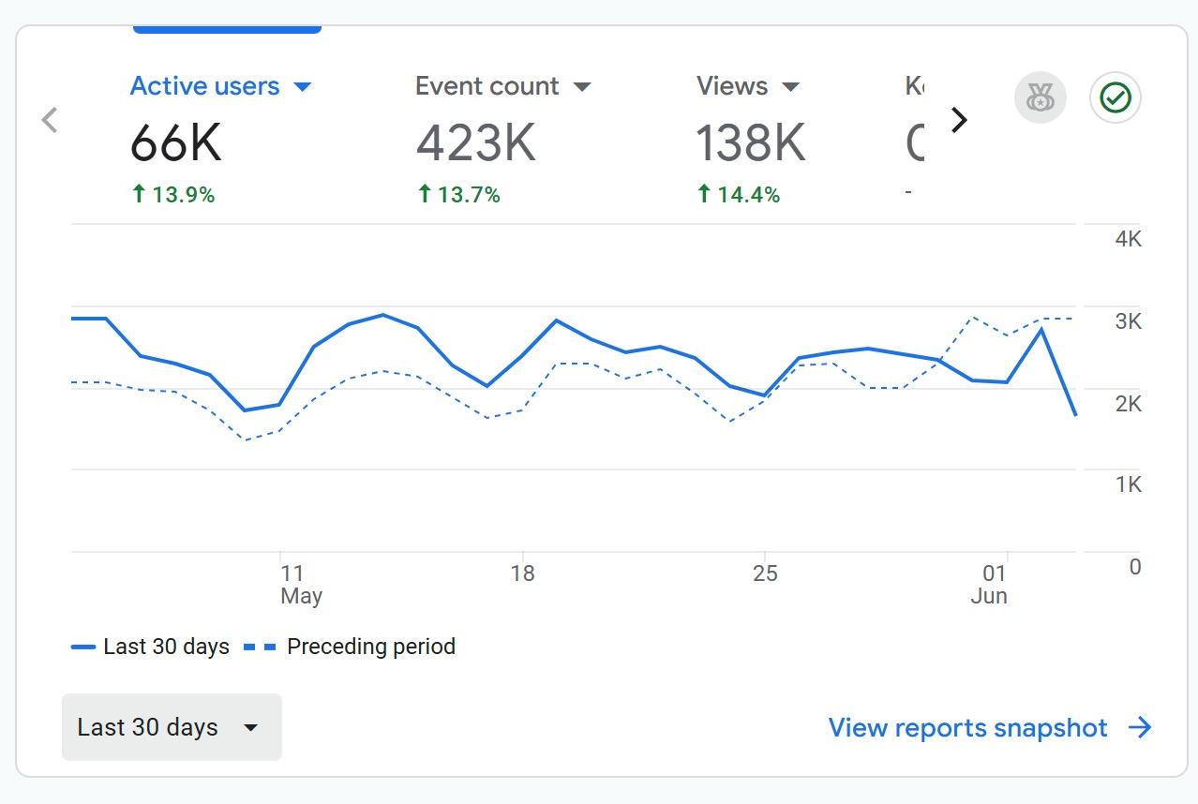The width and height of the screenshot is (1198, 804).
Task: Select the 138K Views metric value
Action: (x=750, y=143)
